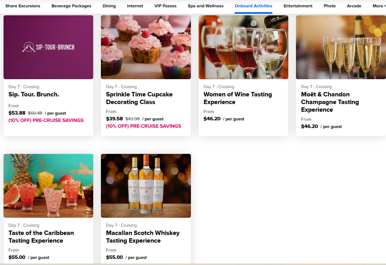The width and height of the screenshot is (386, 265).
Task: Open the Shore Excursions tab
Action: pos(23,6)
